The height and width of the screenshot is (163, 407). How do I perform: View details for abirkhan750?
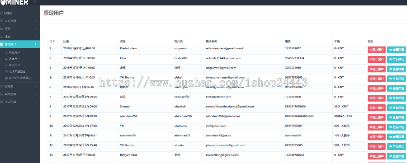tap(396, 117)
